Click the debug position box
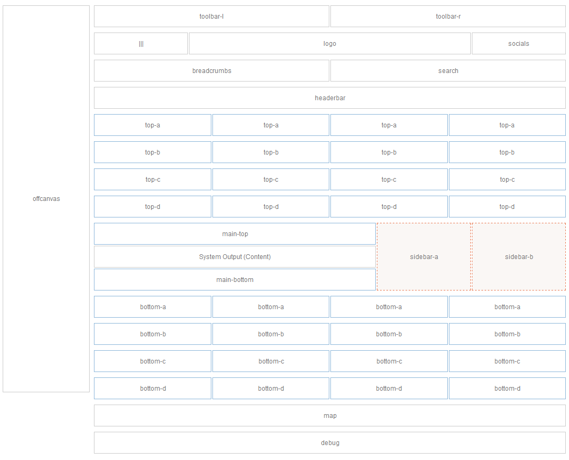 pos(330,442)
